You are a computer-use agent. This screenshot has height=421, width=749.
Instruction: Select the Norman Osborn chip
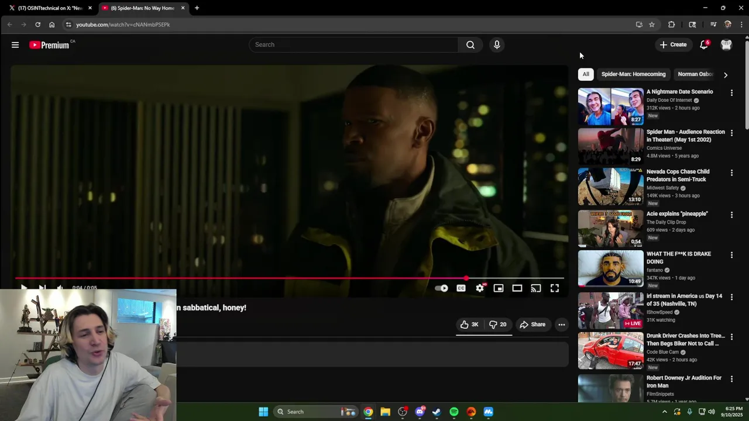coord(695,74)
